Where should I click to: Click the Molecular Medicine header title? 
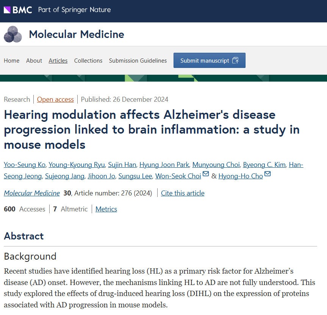pos(77,35)
